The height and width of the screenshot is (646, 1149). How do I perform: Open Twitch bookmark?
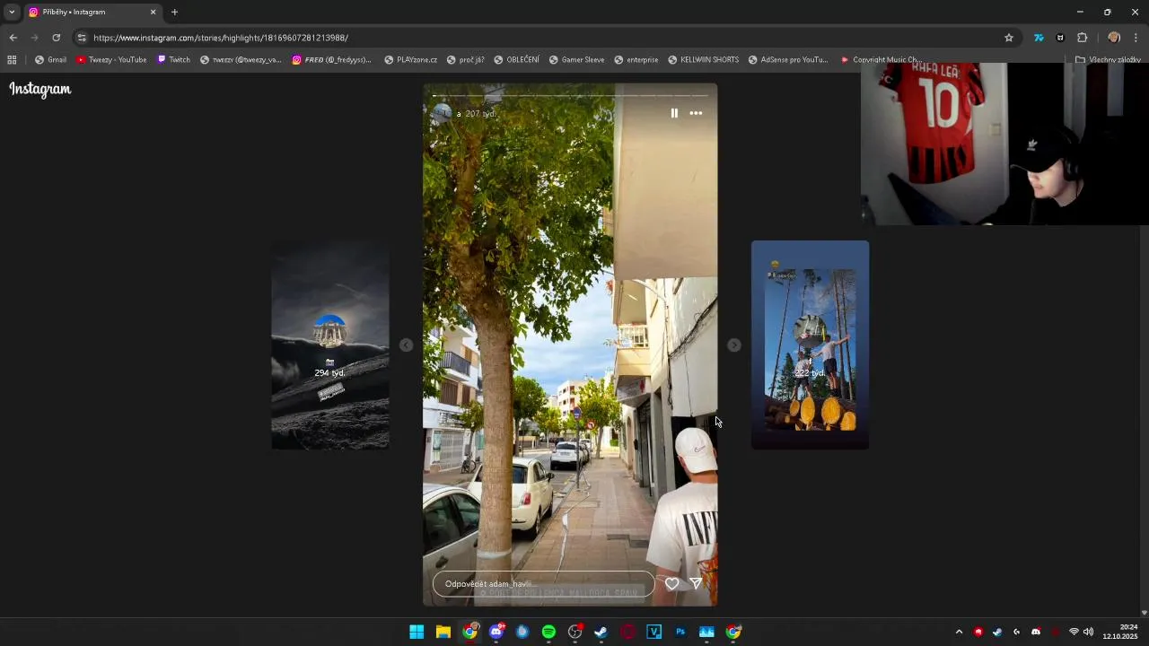[173, 60]
